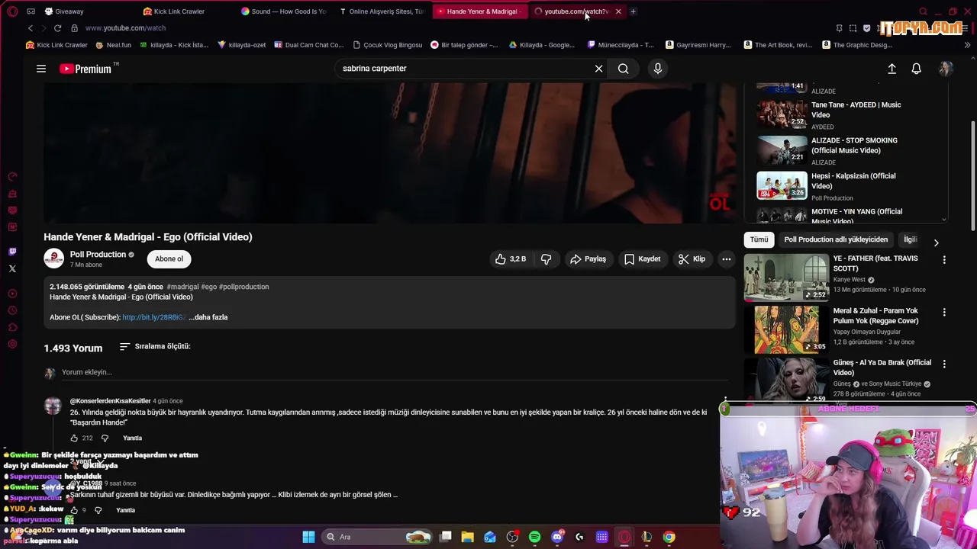Clear the search box with the X icon
Viewport: 977px width, 549px height.
598,69
